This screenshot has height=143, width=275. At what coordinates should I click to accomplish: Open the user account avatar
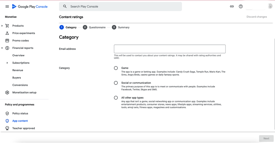[270, 6]
